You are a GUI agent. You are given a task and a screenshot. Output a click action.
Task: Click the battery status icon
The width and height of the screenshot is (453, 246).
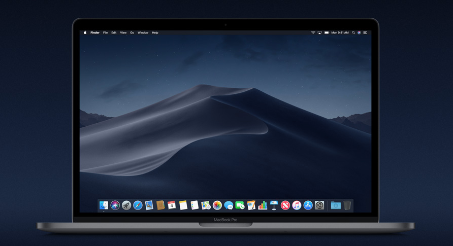[327, 32]
